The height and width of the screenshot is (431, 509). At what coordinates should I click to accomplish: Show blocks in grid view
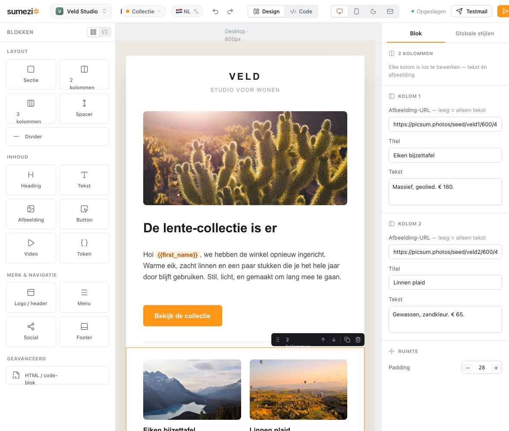point(94,32)
